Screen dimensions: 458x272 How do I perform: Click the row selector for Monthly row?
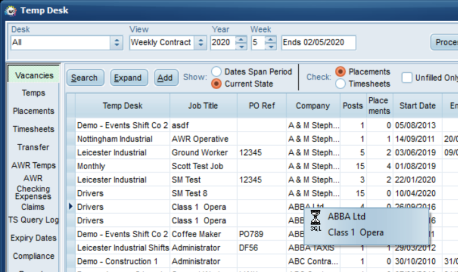[70, 166]
